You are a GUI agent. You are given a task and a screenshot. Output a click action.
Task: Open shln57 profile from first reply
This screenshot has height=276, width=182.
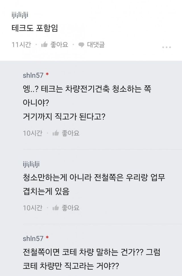pos(33,75)
